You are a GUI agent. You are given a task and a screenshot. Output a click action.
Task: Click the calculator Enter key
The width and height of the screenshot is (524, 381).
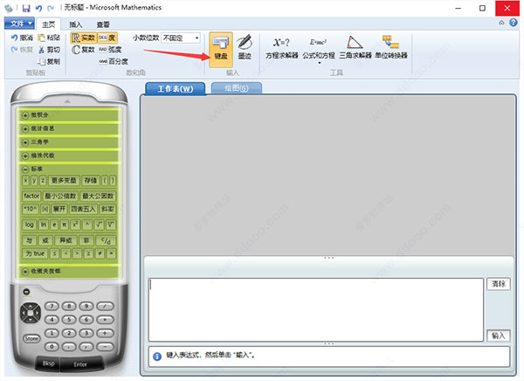pos(80,364)
